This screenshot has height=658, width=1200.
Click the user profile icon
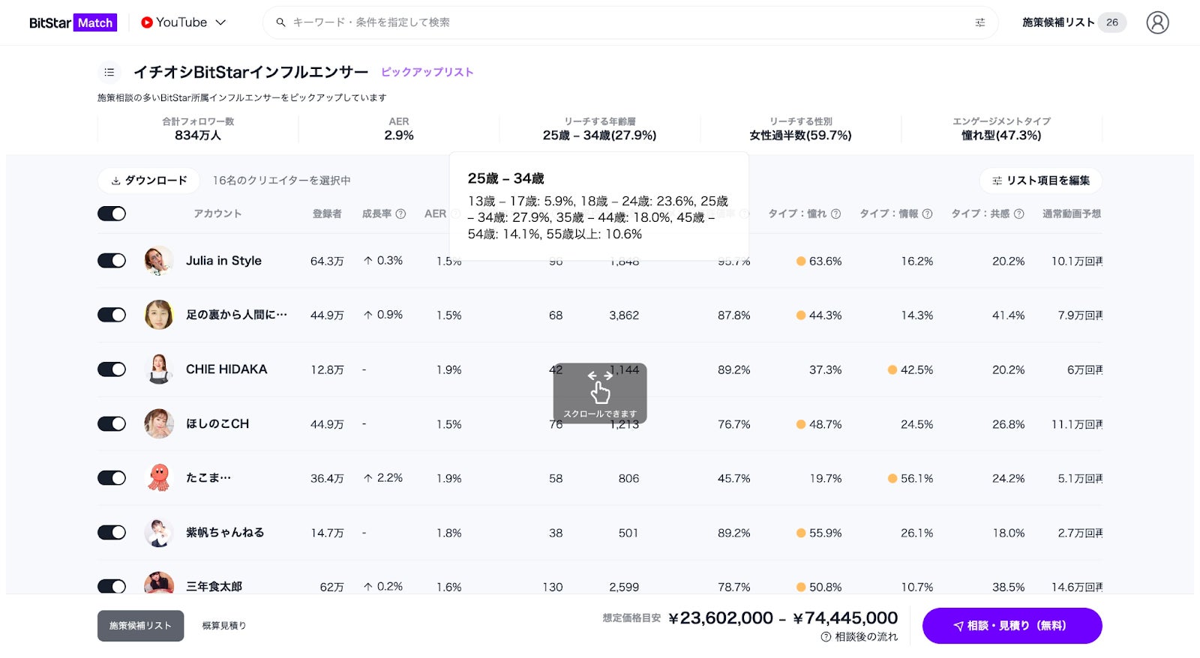1157,22
